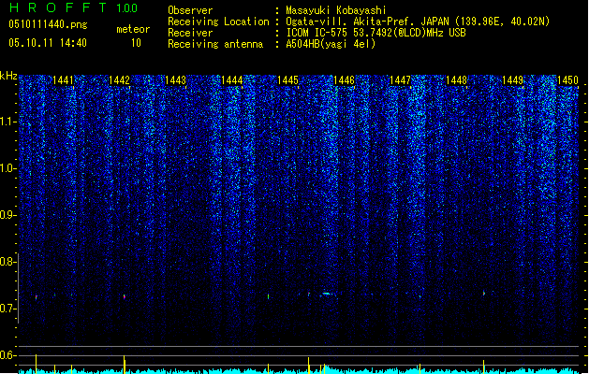The height and width of the screenshot is (374, 589).
Task: Click the 0.9 kHz axis label
Action: [x=7, y=215]
